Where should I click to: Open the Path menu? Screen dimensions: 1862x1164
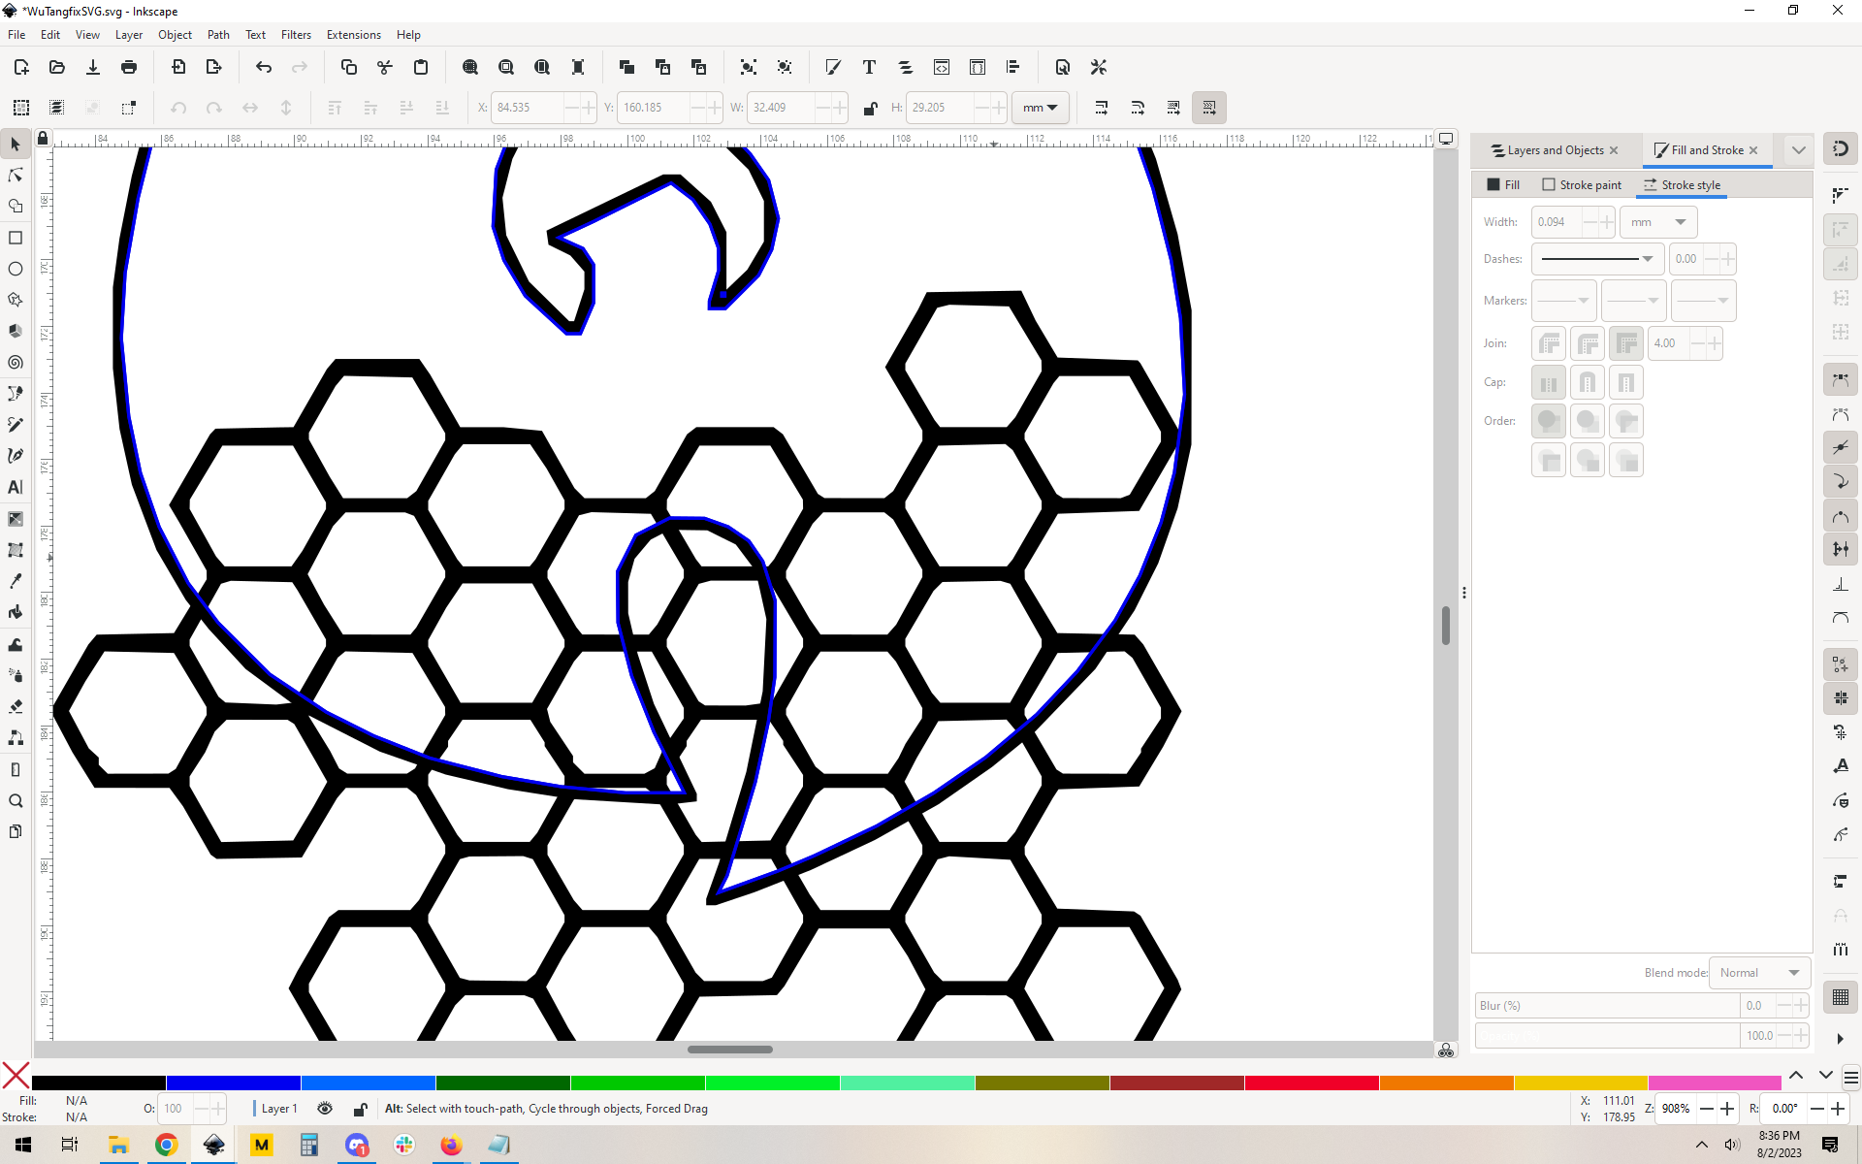[217, 35]
